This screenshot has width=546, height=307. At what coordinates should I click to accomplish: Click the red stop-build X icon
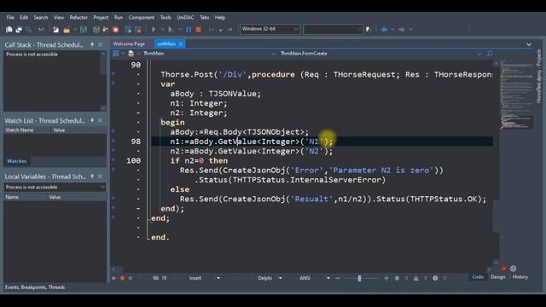(116, 30)
